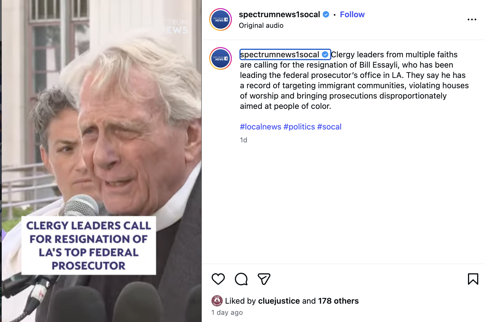Open the #politics hashtag
This screenshot has width=484, height=322.
[x=299, y=127]
